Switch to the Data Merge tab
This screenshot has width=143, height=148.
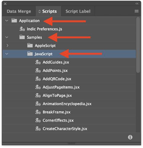pos(19,11)
